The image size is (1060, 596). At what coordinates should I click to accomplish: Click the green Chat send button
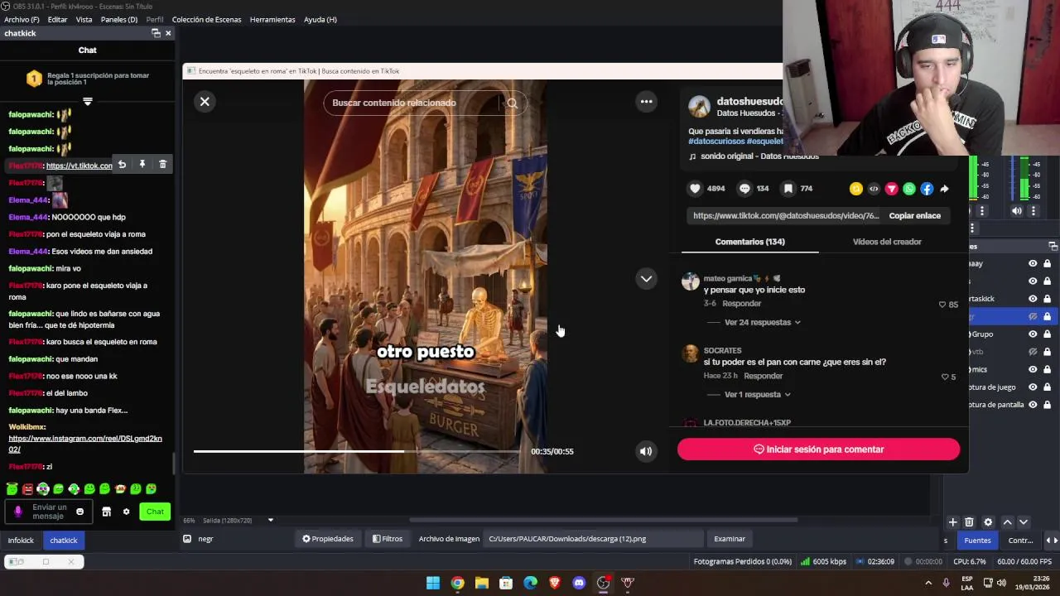tap(155, 512)
